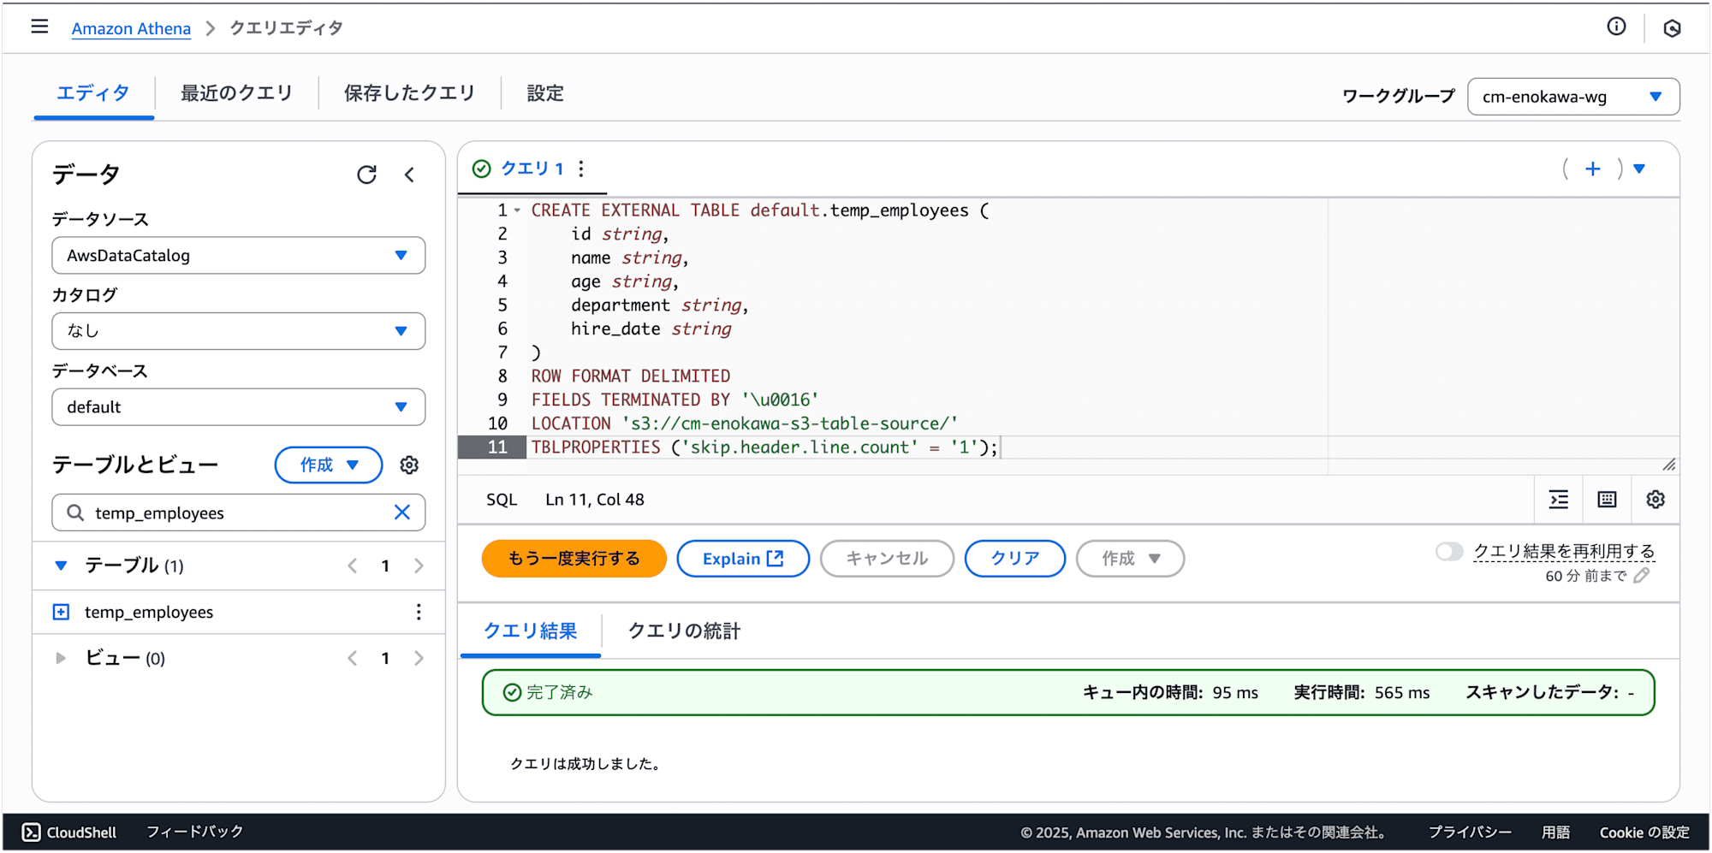The height and width of the screenshot is (853, 1712).
Task: Click the Explain button
Action: (x=743, y=559)
